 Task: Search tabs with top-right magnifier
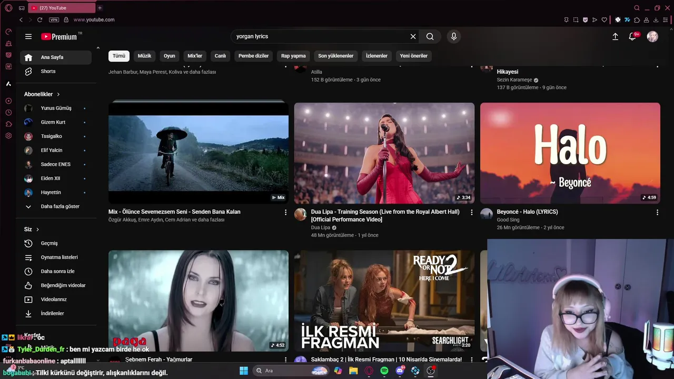coord(637,8)
